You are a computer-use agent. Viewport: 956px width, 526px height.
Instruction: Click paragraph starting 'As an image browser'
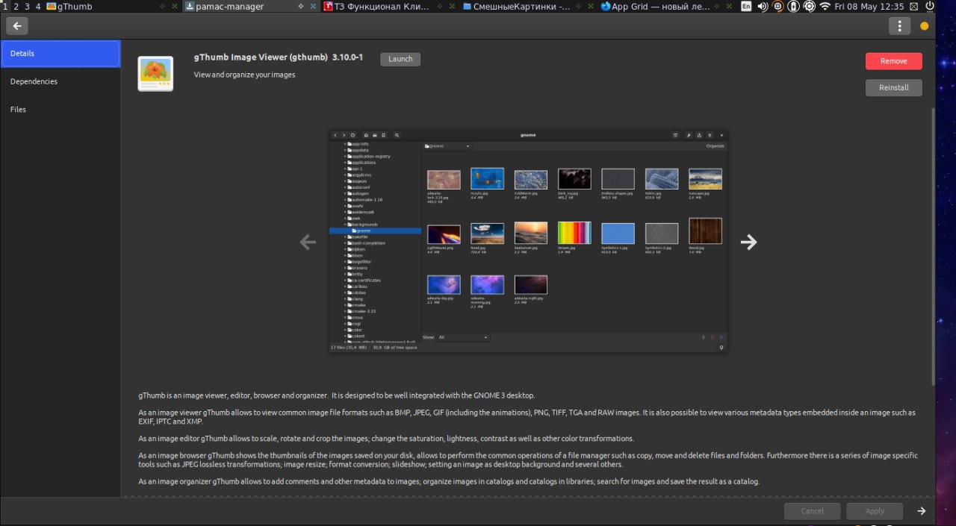coord(528,460)
